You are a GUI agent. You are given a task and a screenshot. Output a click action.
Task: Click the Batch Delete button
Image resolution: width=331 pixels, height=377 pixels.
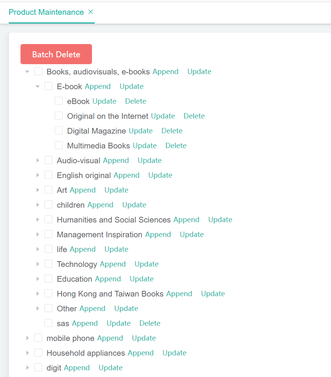[56, 54]
